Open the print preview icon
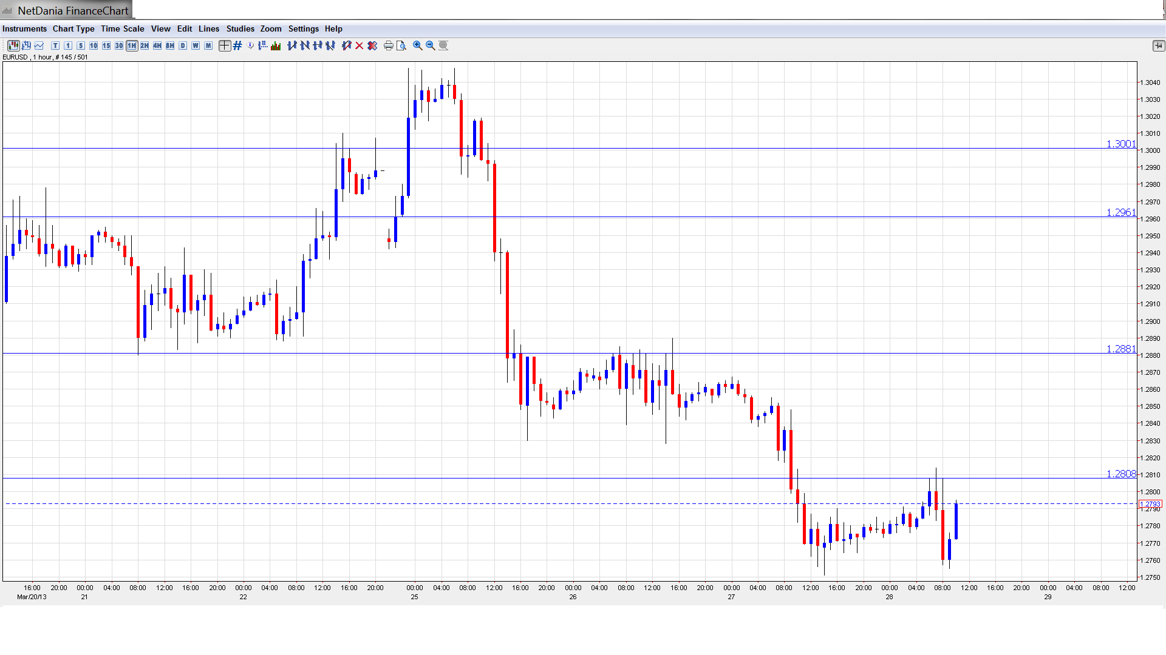 tap(401, 45)
